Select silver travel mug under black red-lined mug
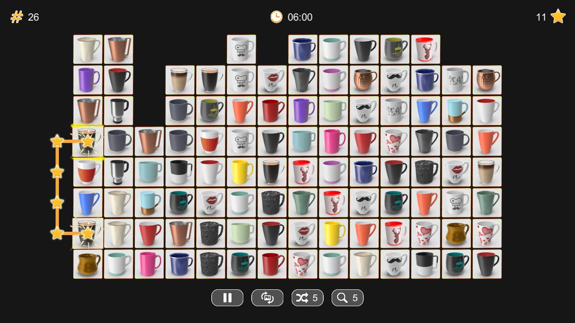Screen dimensions: 575x323 (x=118, y=111)
